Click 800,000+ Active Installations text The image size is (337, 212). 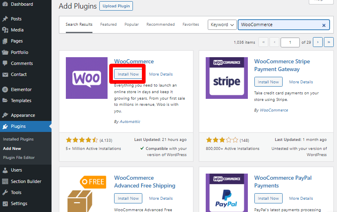click(233, 149)
